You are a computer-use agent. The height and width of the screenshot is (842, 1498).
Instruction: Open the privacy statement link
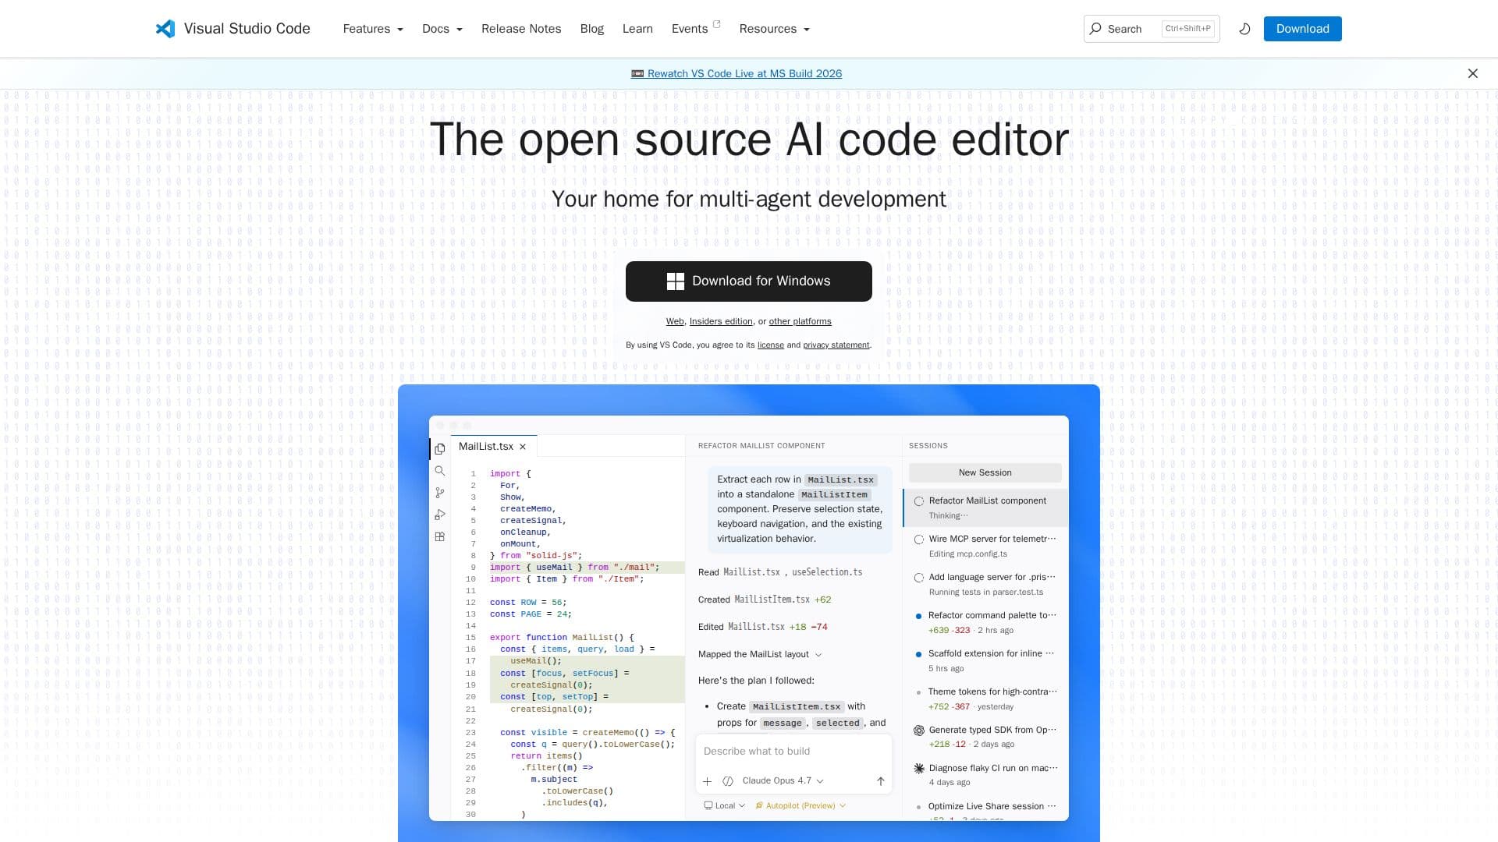pos(836,345)
